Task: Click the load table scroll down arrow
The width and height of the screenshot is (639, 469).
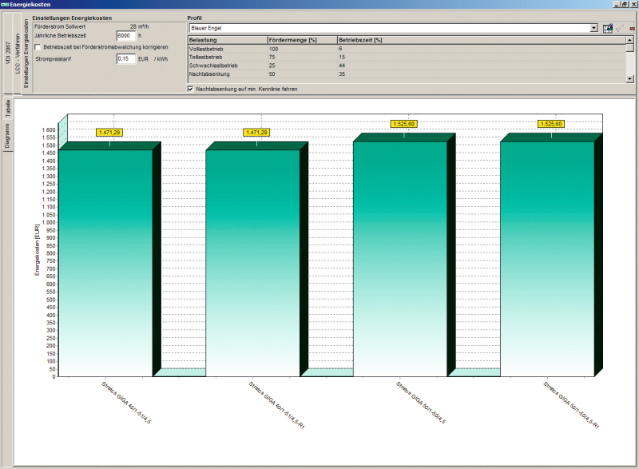Action: tap(630, 78)
